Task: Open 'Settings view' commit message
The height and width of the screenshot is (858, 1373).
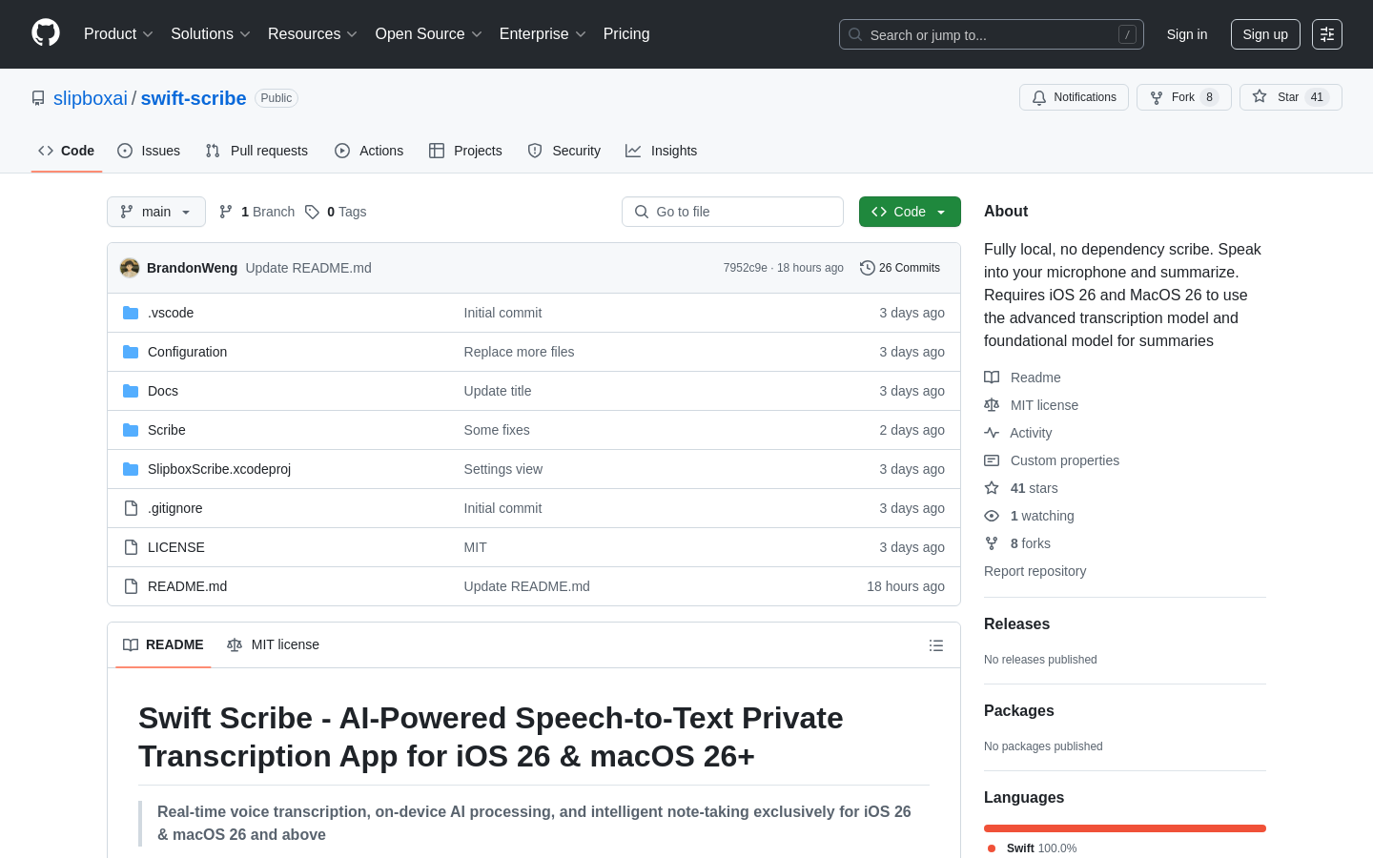Action: point(503,469)
